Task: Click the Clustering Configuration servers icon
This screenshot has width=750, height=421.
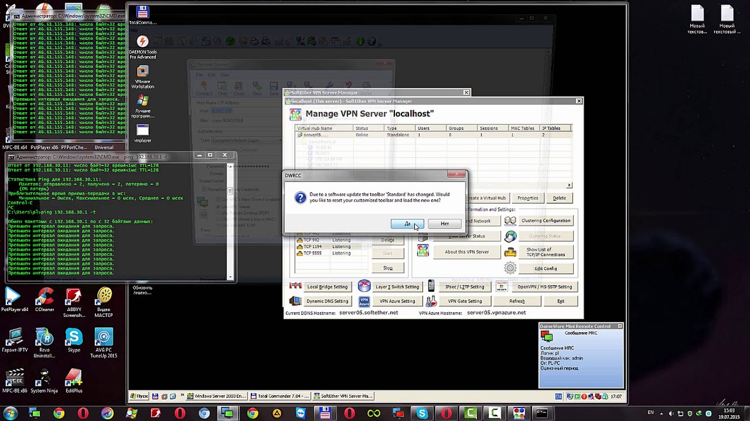Action: coord(510,221)
